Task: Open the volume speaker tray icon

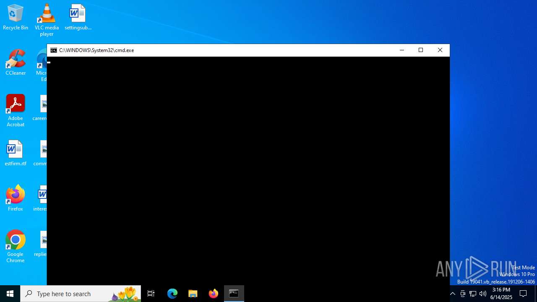Action: coord(483,294)
